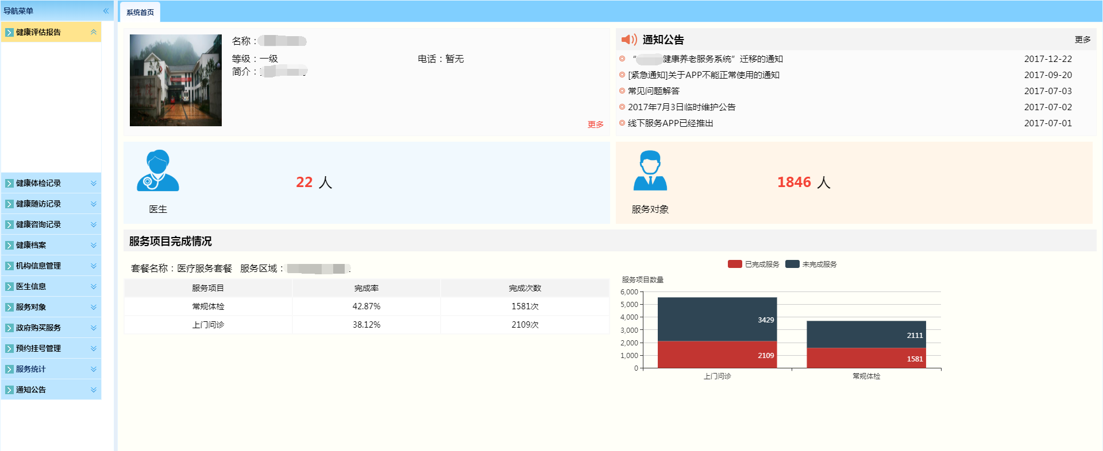The height and width of the screenshot is (451, 1103).
Task: Click the doctor stethoscope icon
Action: [157, 171]
